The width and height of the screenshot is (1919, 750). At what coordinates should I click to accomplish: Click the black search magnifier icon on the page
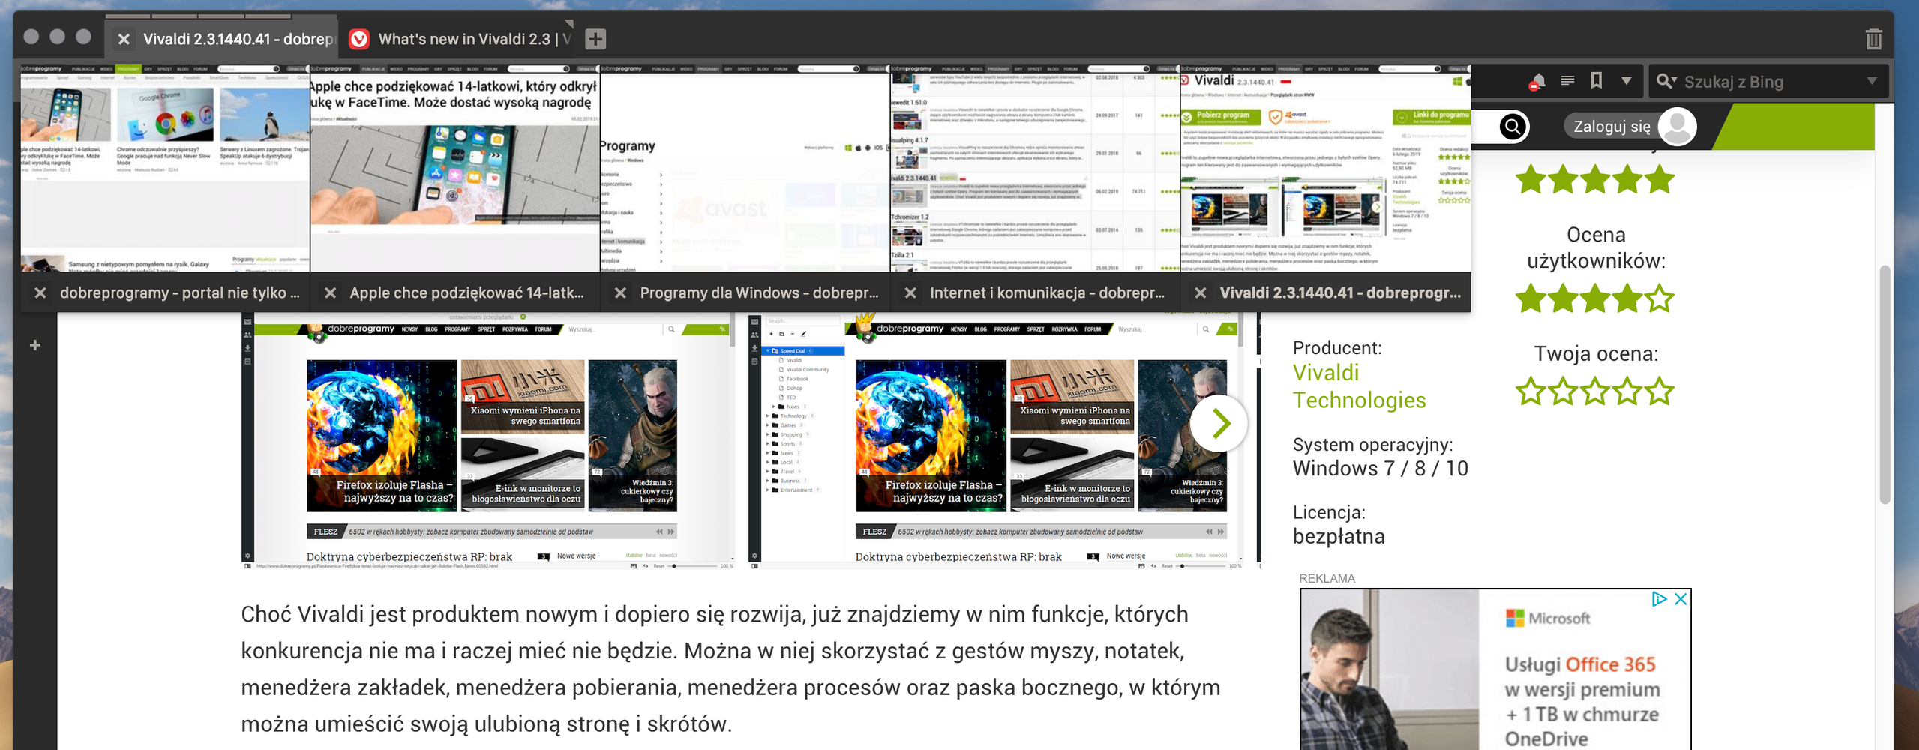pyautogui.click(x=1513, y=126)
